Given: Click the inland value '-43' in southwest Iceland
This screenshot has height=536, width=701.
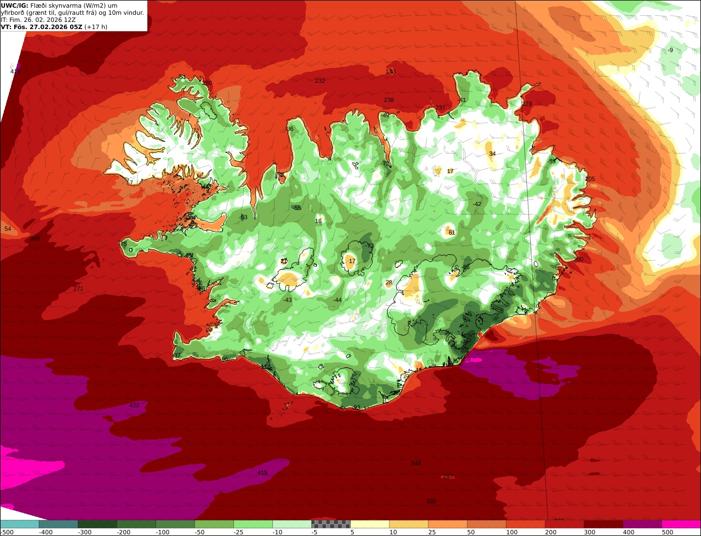Looking at the screenshot, I should tap(288, 300).
